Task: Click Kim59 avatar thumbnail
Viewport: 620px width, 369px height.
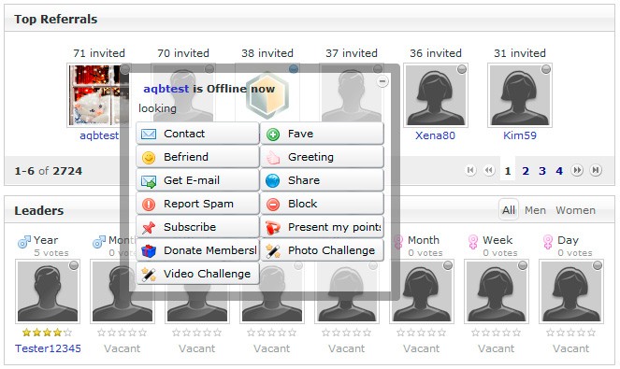Action: [520, 95]
